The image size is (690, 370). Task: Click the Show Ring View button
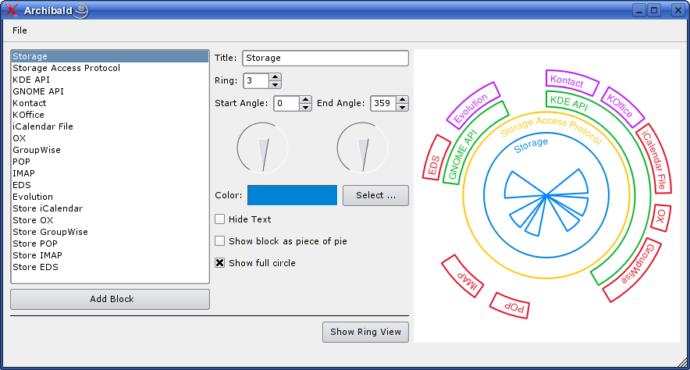(x=365, y=332)
